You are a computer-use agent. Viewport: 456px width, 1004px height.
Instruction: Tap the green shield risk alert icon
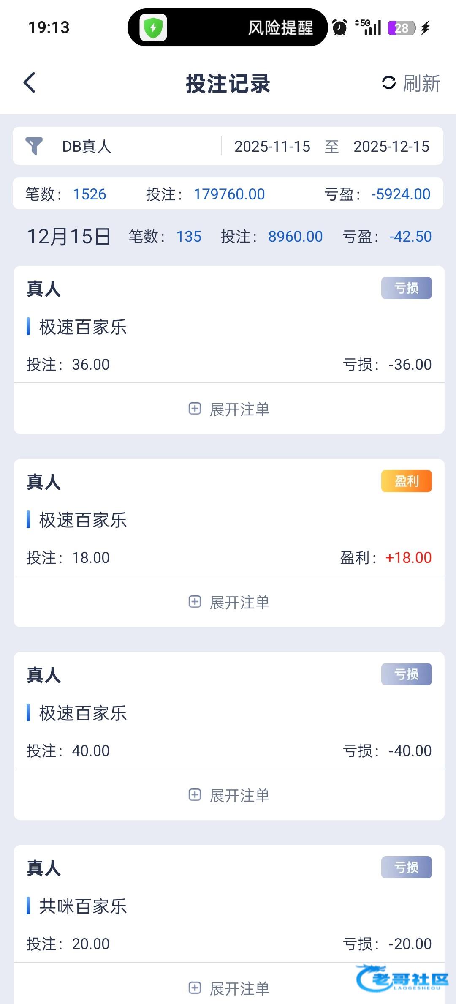pyautogui.click(x=153, y=28)
